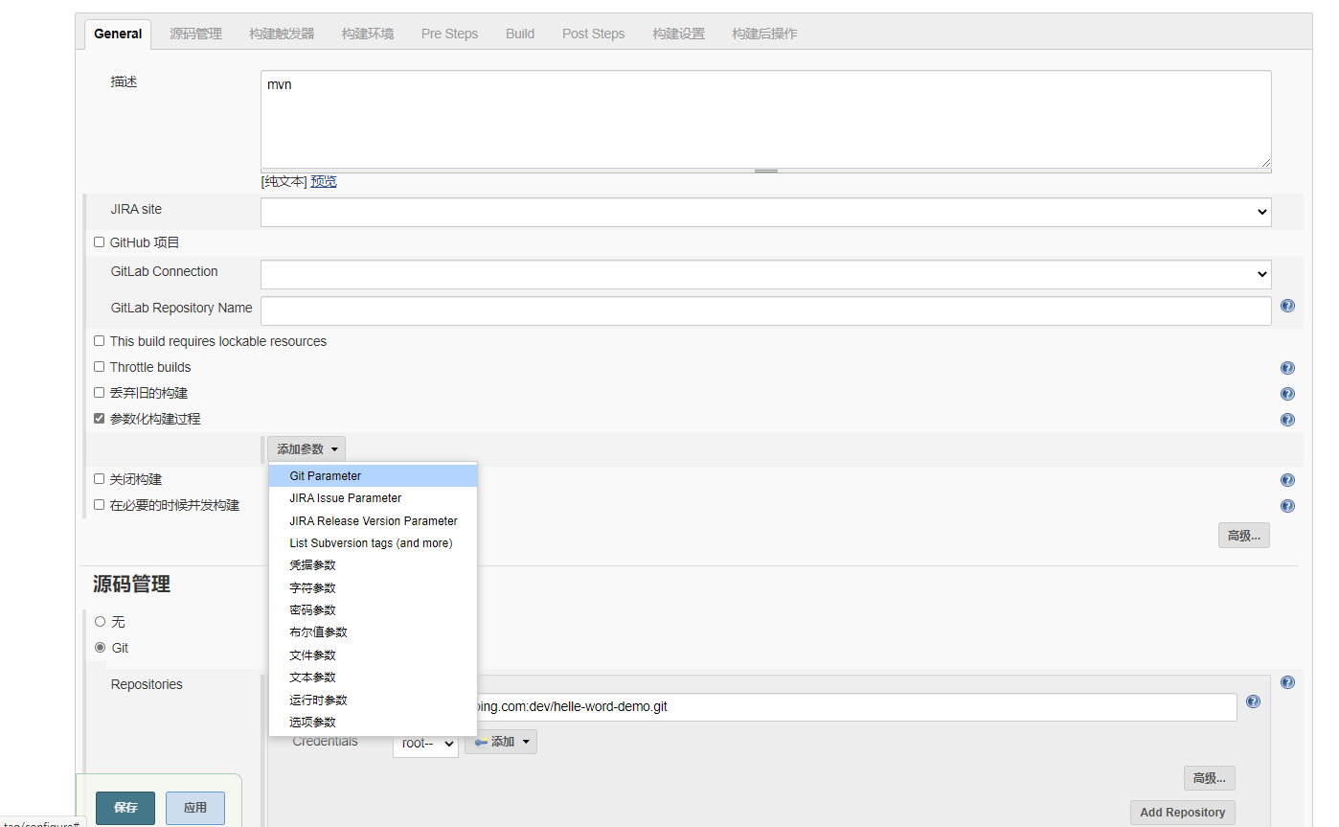Choose 字符参数 from the menu

(x=373, y=587)
